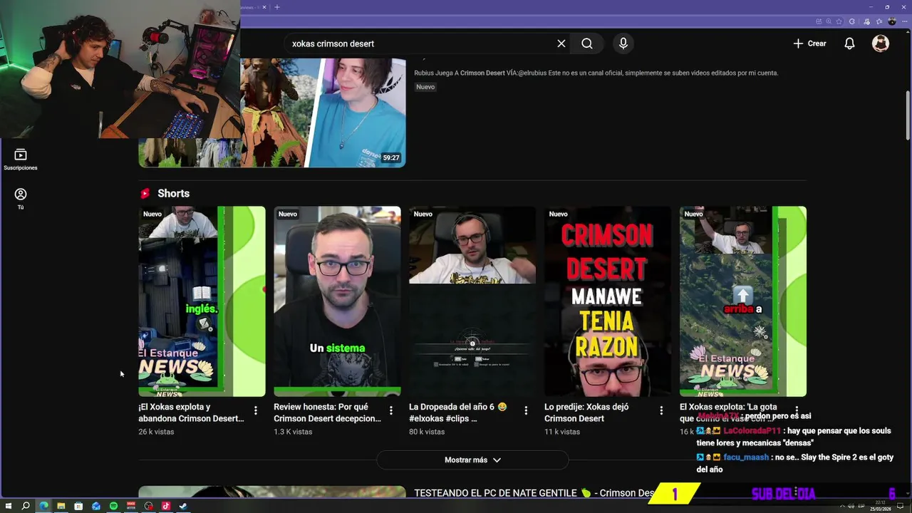Open 'Rubius Juega A Crimson Desert' description

596,73
